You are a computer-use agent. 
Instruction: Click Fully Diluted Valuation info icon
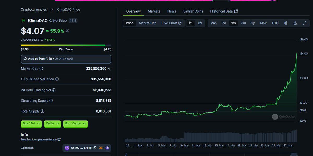click(57, 79)
